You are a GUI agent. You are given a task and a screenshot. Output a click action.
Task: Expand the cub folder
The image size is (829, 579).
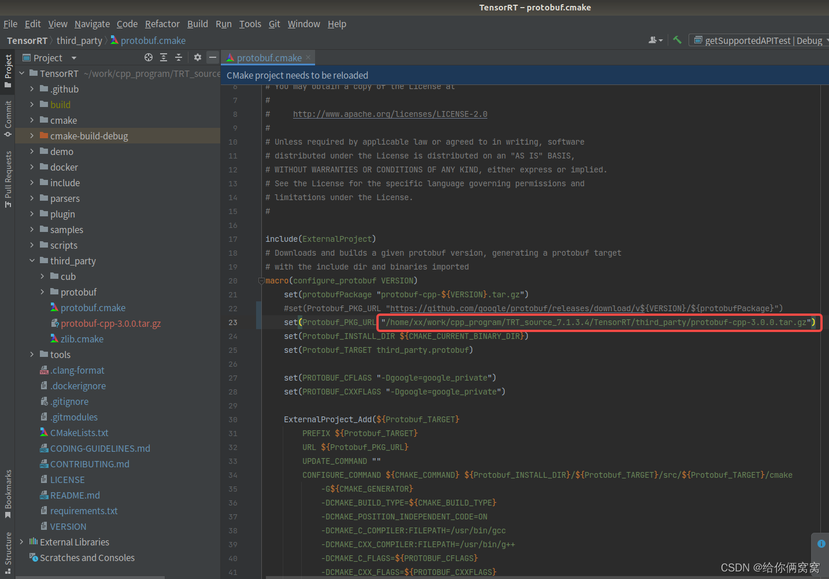[43, 276]
